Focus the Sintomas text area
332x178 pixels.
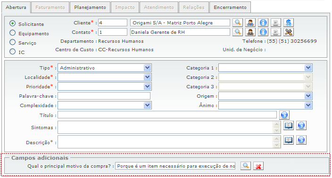166,127
